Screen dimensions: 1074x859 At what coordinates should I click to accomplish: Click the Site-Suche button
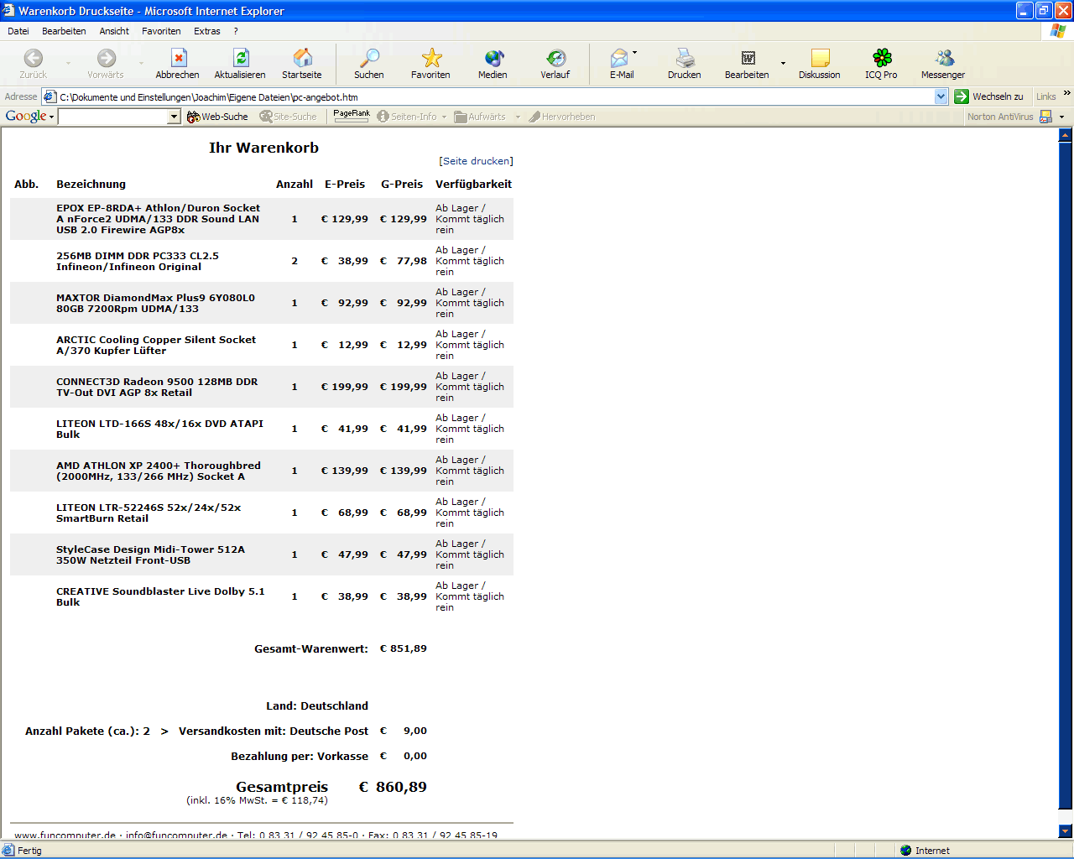click(x=289, y=117)
